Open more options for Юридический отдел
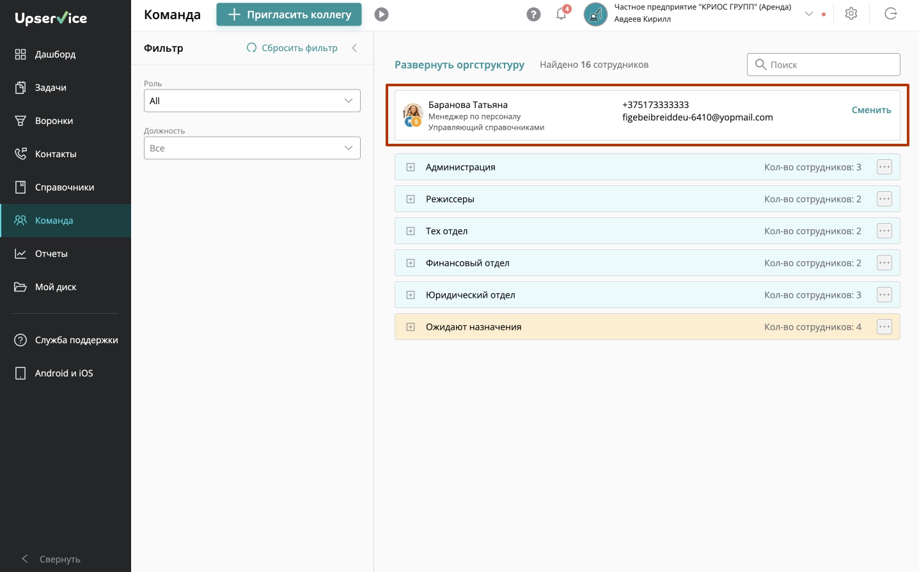 884,295
